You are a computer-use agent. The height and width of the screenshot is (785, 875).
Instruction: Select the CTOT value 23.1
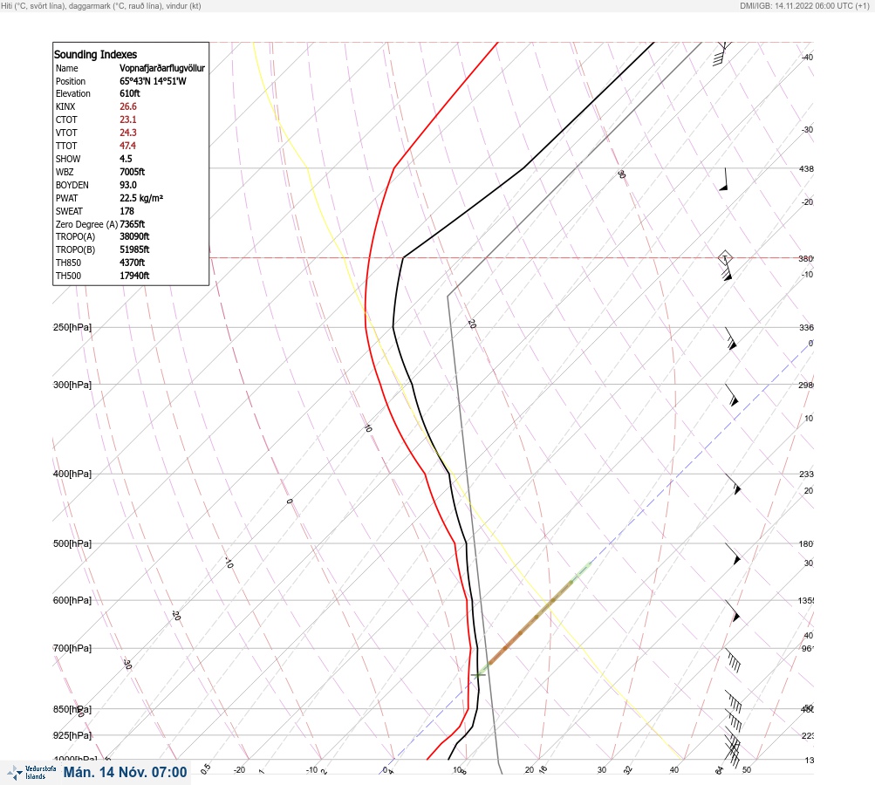click(x=127, y=119)
